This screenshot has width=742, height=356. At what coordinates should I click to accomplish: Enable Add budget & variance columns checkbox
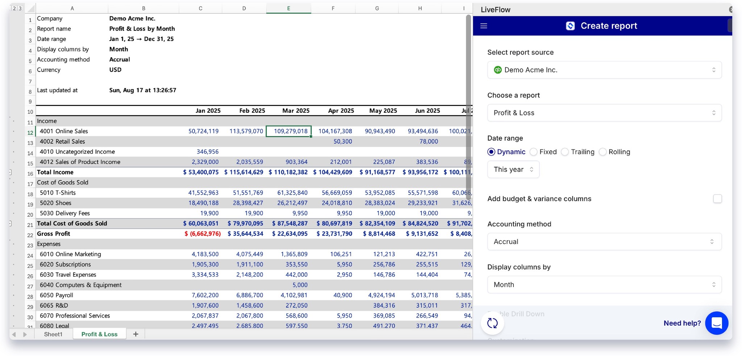717,199
